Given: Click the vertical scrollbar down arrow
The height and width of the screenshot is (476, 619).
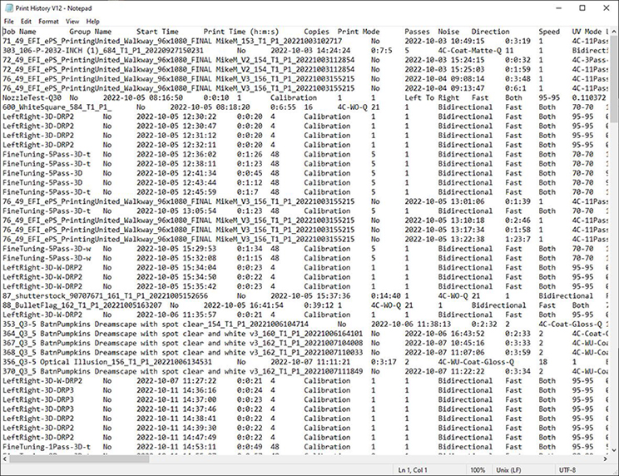Looking at the screenshot, I should [x=614, y=450].
